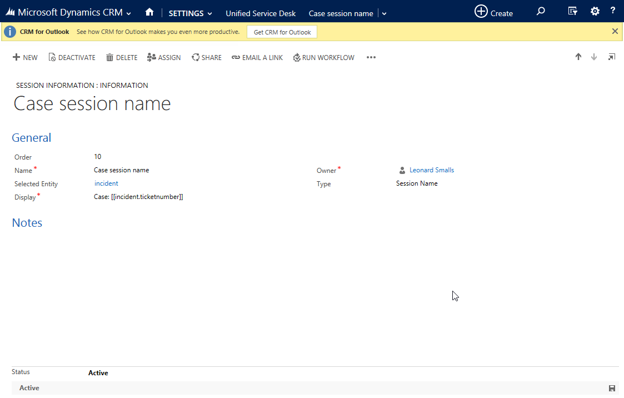Click the CRM for Outlook banner title
This screenshot has width=624, height=398.
point(44,32)
